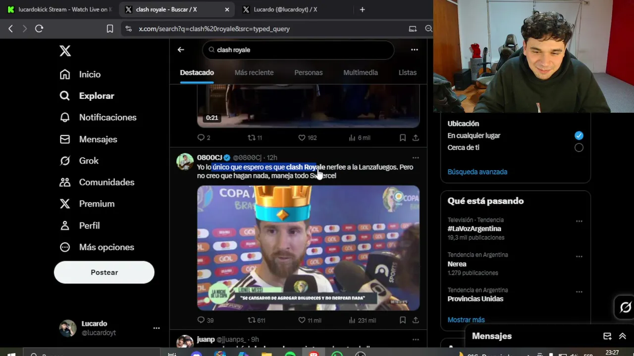The image size is (634, 356).
Task: Bookmark the 0:21 video post
Action: pyautogui.click(x=403, y=137)
